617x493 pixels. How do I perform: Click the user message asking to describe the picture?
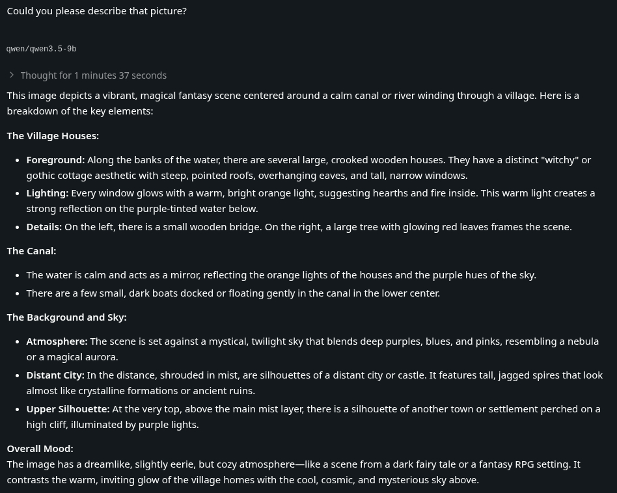point(97,11)
